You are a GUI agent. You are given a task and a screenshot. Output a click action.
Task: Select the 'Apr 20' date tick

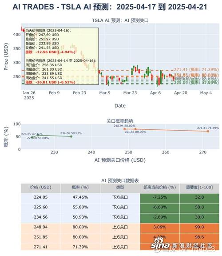coord(181,93)
